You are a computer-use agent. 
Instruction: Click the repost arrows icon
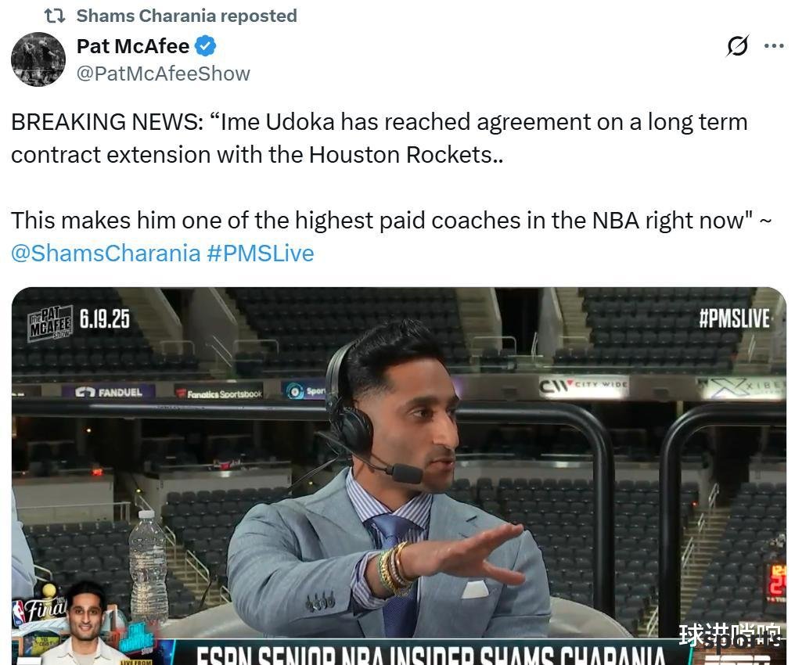(x=54, y=16)
